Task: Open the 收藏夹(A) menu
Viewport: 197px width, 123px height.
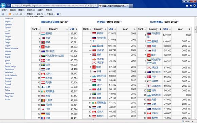Action: click(31, 10)
